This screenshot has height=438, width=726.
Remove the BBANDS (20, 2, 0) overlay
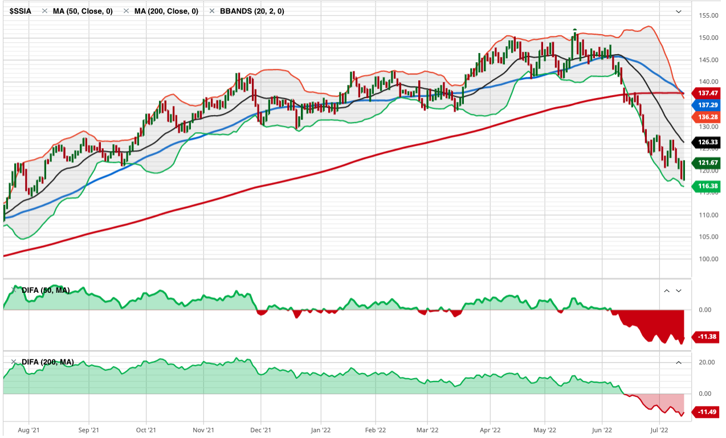click(x=212, y=11)
